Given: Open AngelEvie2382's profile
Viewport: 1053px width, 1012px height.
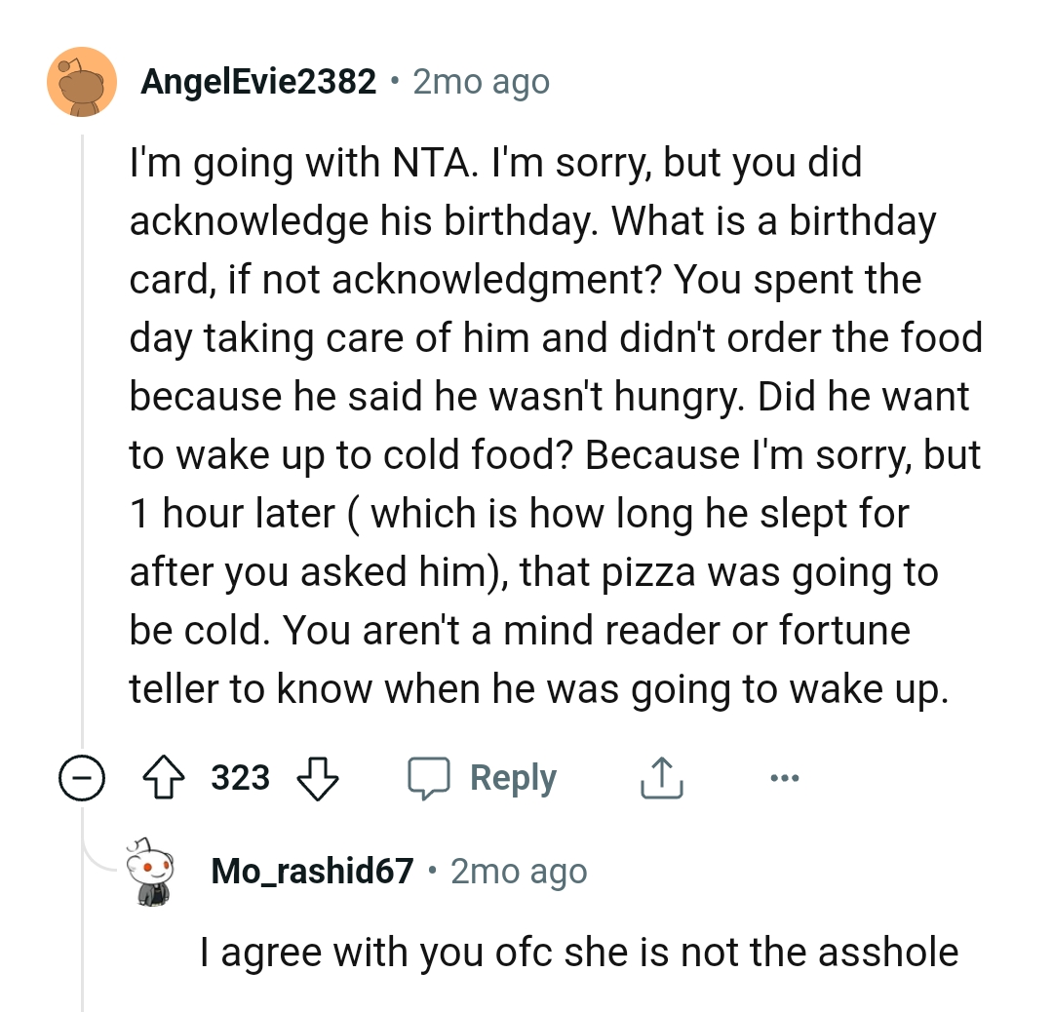Looking at the screenshot, I should (258, 81).
